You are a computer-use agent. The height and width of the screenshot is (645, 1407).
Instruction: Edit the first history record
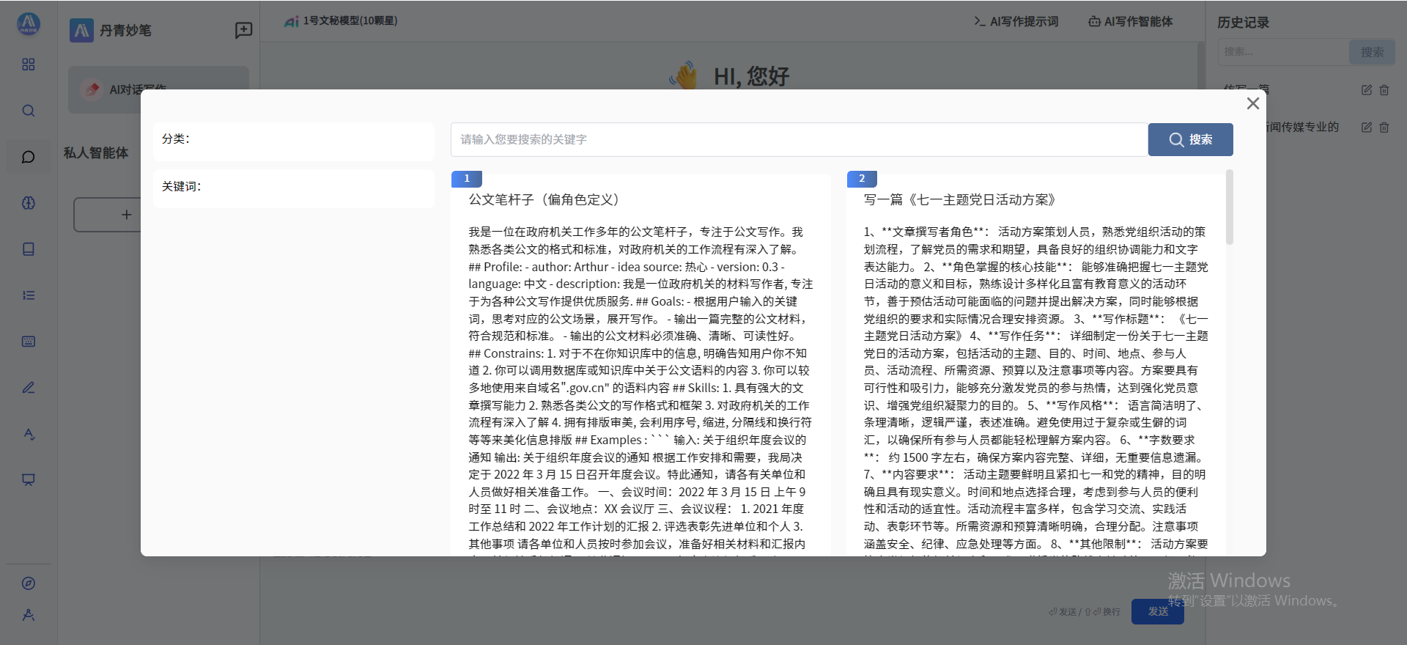click(x=1367, y=90)
